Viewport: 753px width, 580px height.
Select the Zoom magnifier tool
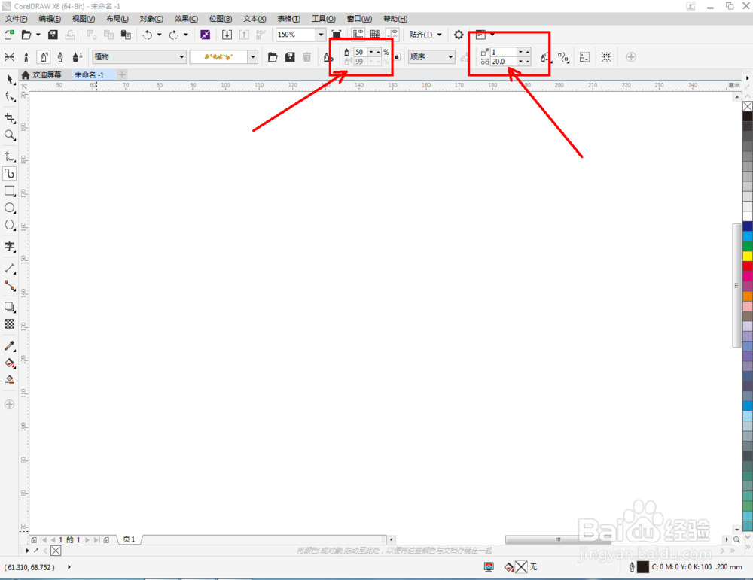coord(10,135)
